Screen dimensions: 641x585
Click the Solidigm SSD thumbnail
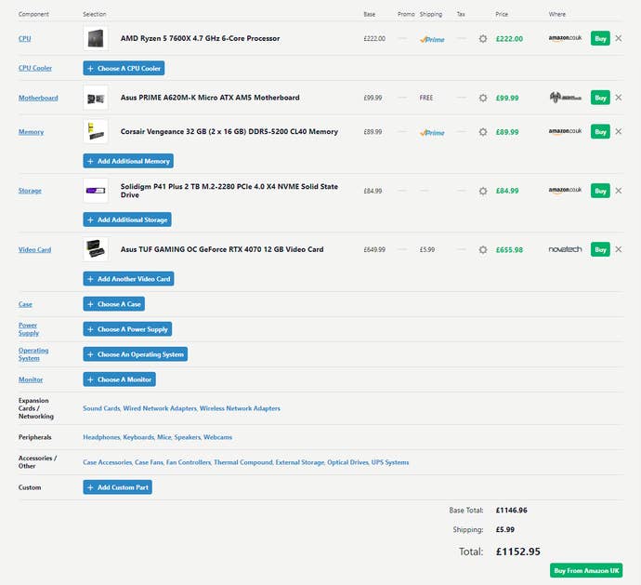[x=96, y=191]
